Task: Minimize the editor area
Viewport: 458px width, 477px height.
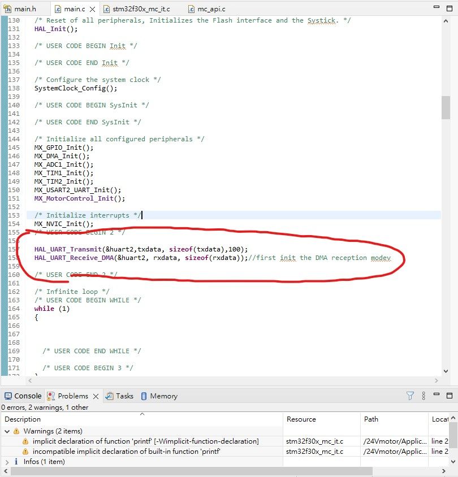Action: click(437, 7)
